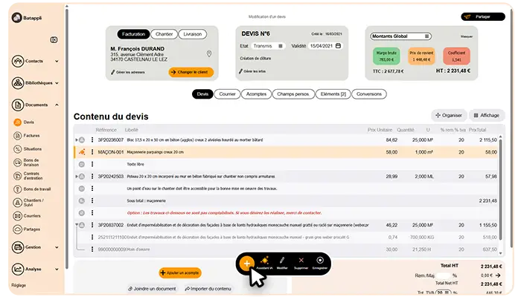Open the Acomptes tab
Screen dimensions: 521x297
(256, 94)
